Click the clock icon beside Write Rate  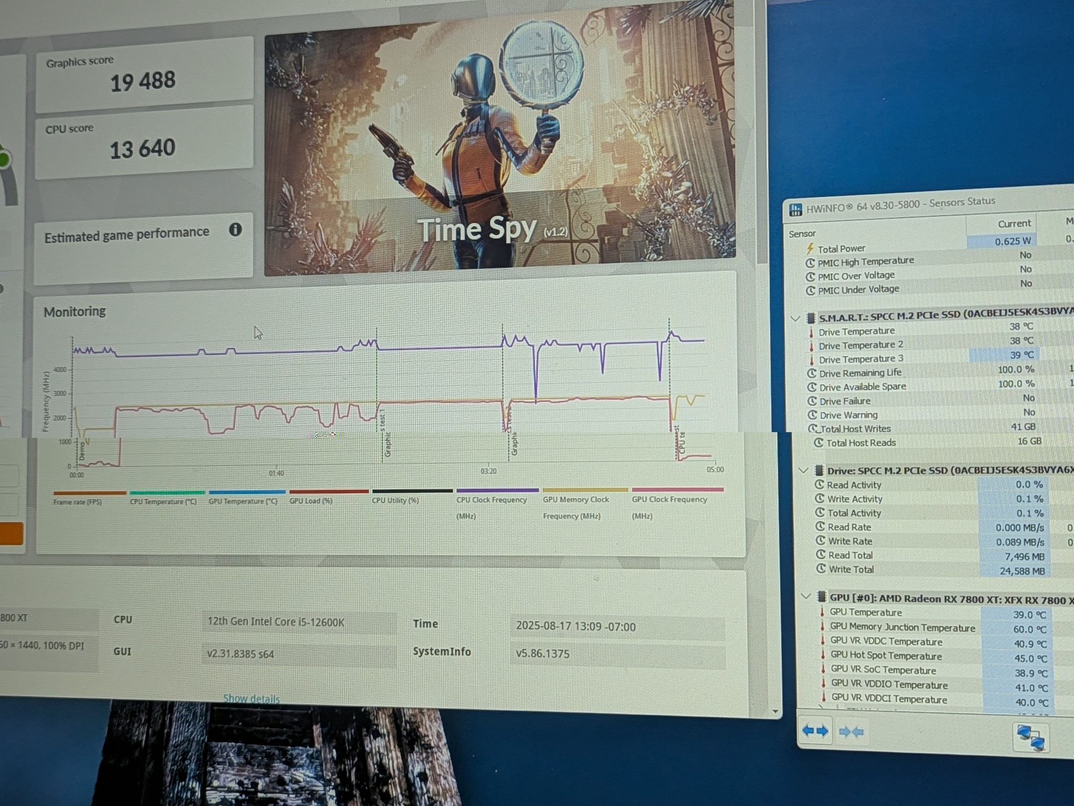[821, 541]
